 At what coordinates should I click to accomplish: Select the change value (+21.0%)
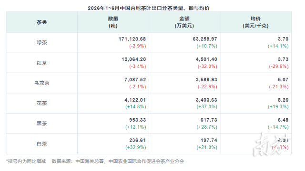tap(207, 148)
